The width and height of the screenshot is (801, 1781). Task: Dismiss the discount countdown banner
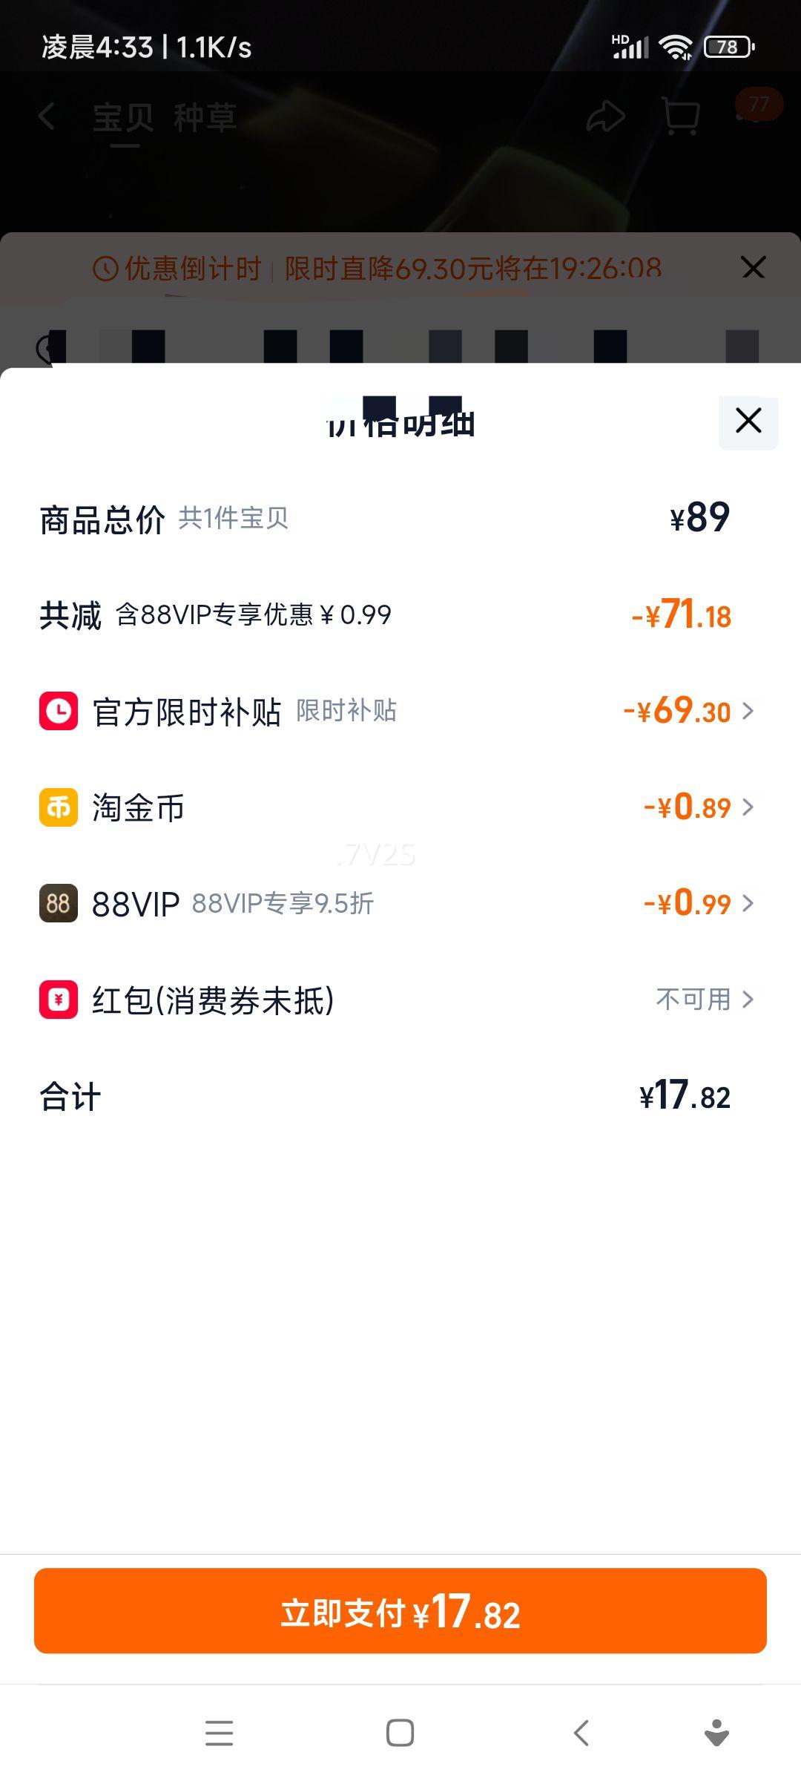tap(753, 268)
